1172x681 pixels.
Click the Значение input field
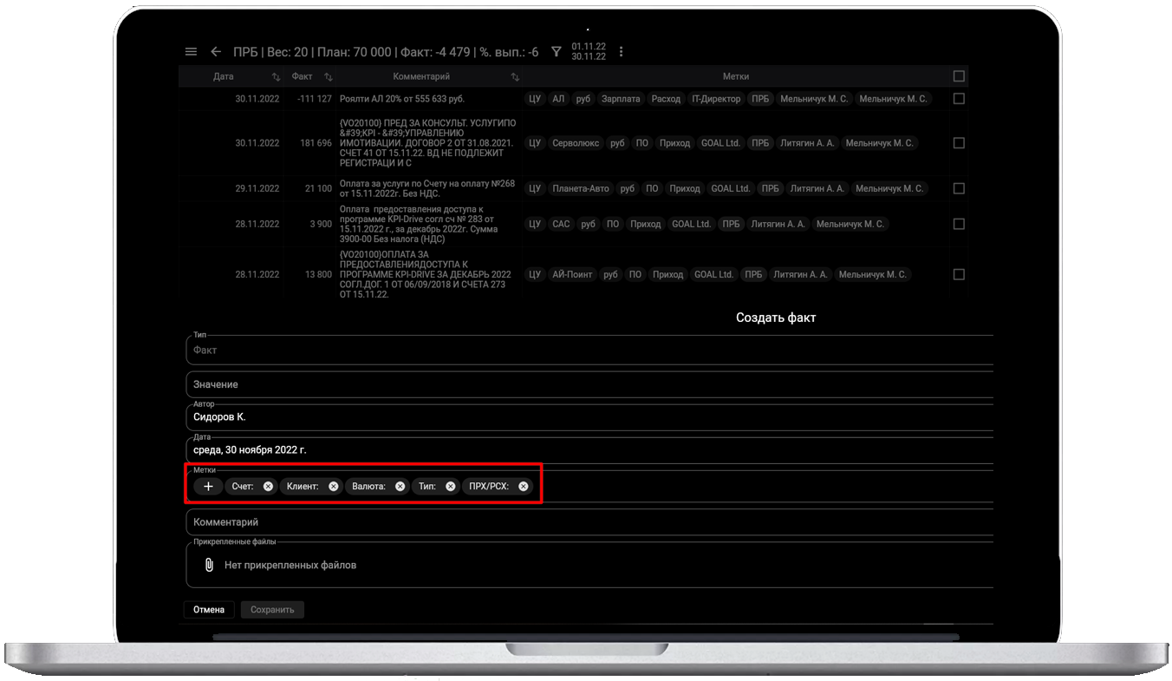pos(589,384)
